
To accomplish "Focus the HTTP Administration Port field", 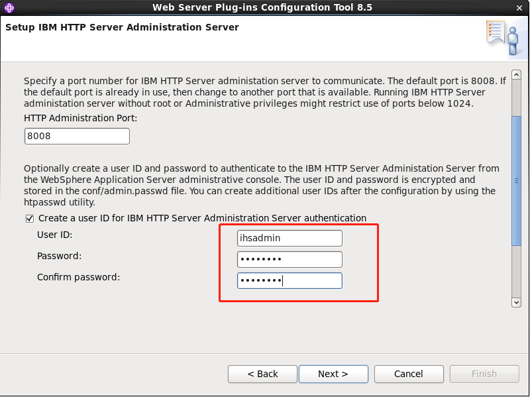I will (77, 137).
